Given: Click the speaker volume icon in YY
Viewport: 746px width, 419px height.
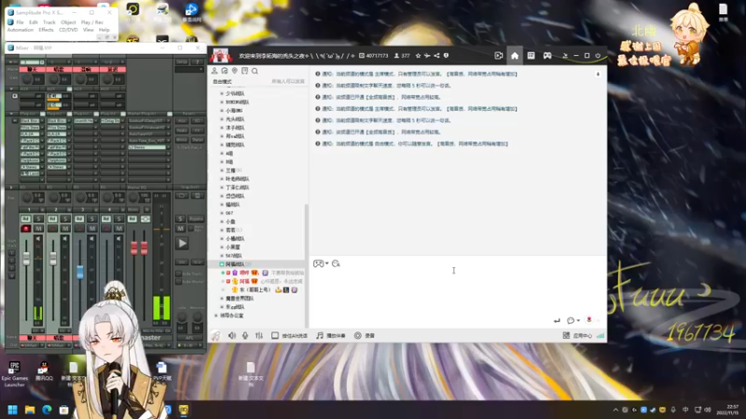Looking at the screenshot, I should tap(231, 335).
